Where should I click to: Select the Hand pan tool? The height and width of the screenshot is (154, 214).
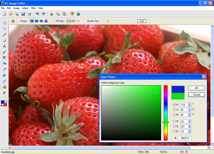4,23
